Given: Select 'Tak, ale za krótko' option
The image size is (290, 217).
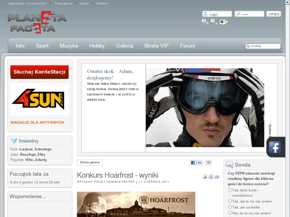Looking at the screenshot, I should pyautogui.click(x=230, y=207).
